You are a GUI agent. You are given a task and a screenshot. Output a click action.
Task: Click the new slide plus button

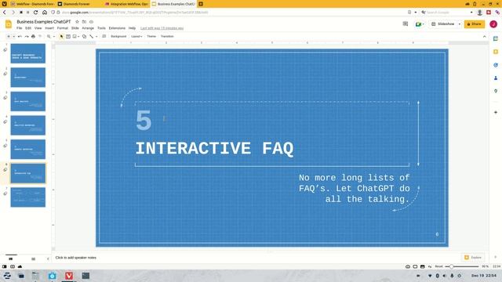[9, 37]
